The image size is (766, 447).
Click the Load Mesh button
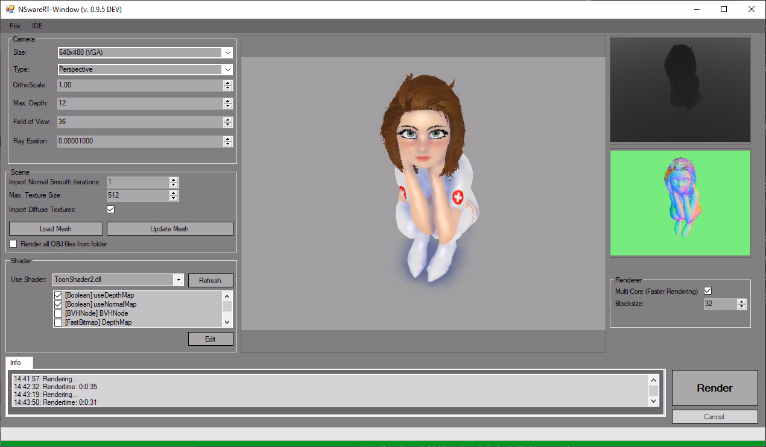click(55, 229)
